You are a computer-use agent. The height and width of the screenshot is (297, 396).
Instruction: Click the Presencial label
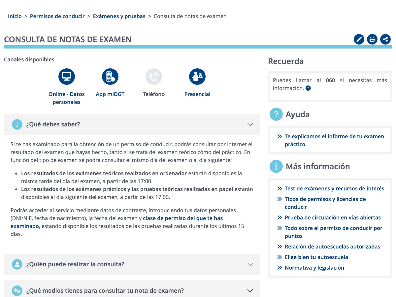[197, 94]
